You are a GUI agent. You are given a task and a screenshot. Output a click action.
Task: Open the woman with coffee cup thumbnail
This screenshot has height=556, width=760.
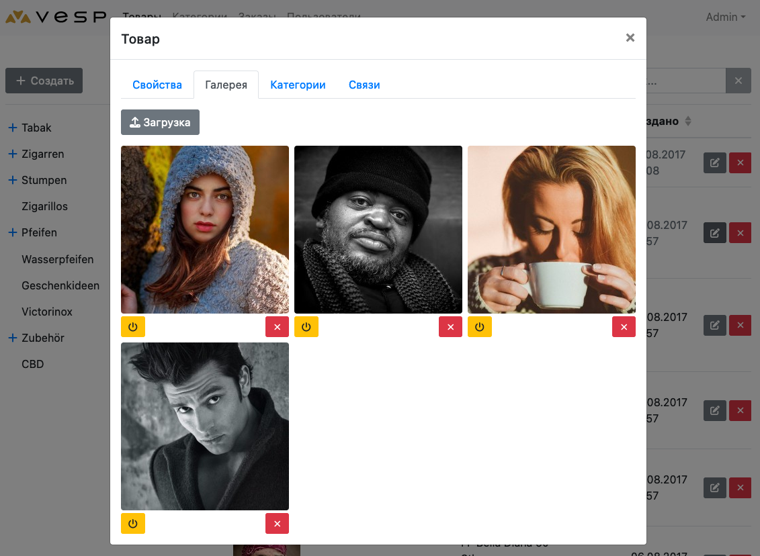pos(551,229)
